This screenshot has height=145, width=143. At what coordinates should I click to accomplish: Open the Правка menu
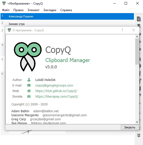[18, 10]
